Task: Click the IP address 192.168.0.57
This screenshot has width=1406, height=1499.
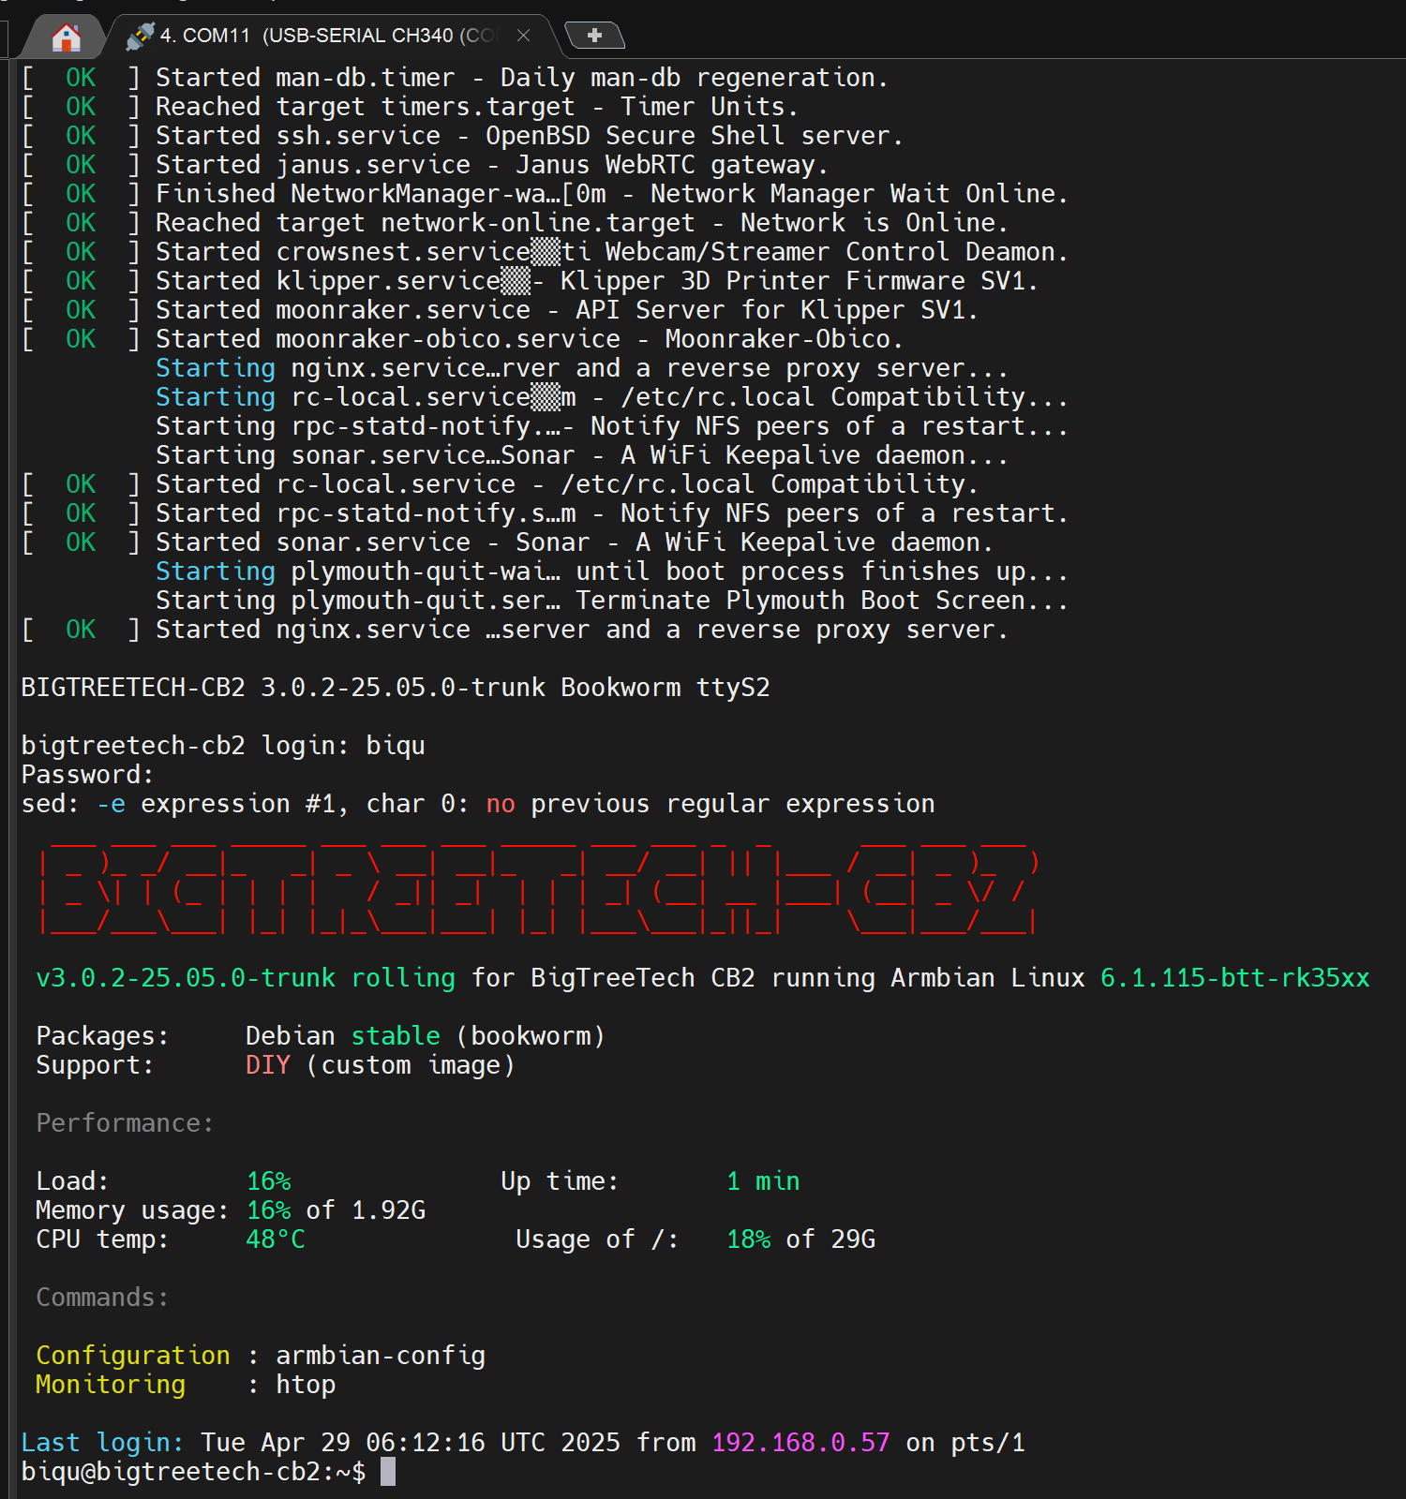Action: (800, 1442)
